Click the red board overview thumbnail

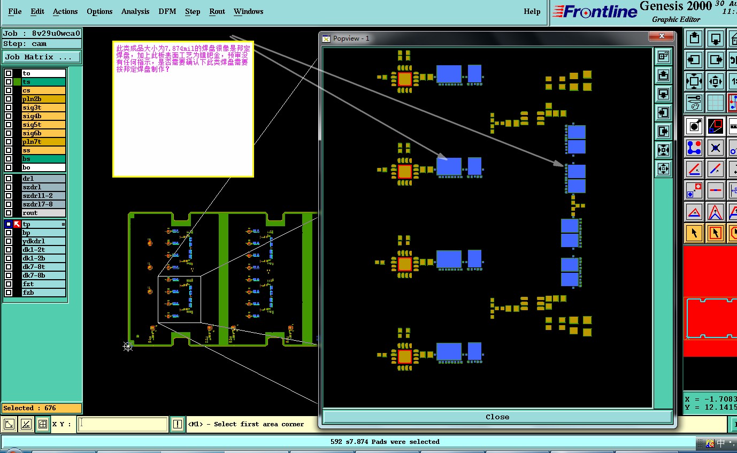pos(710,301)
